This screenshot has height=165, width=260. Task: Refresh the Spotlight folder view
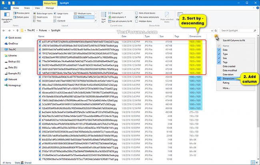(x=215, y=30)
